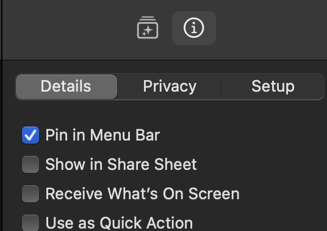
Task: Click the sparkle symbol in the library icon
Action: [148, 31]
